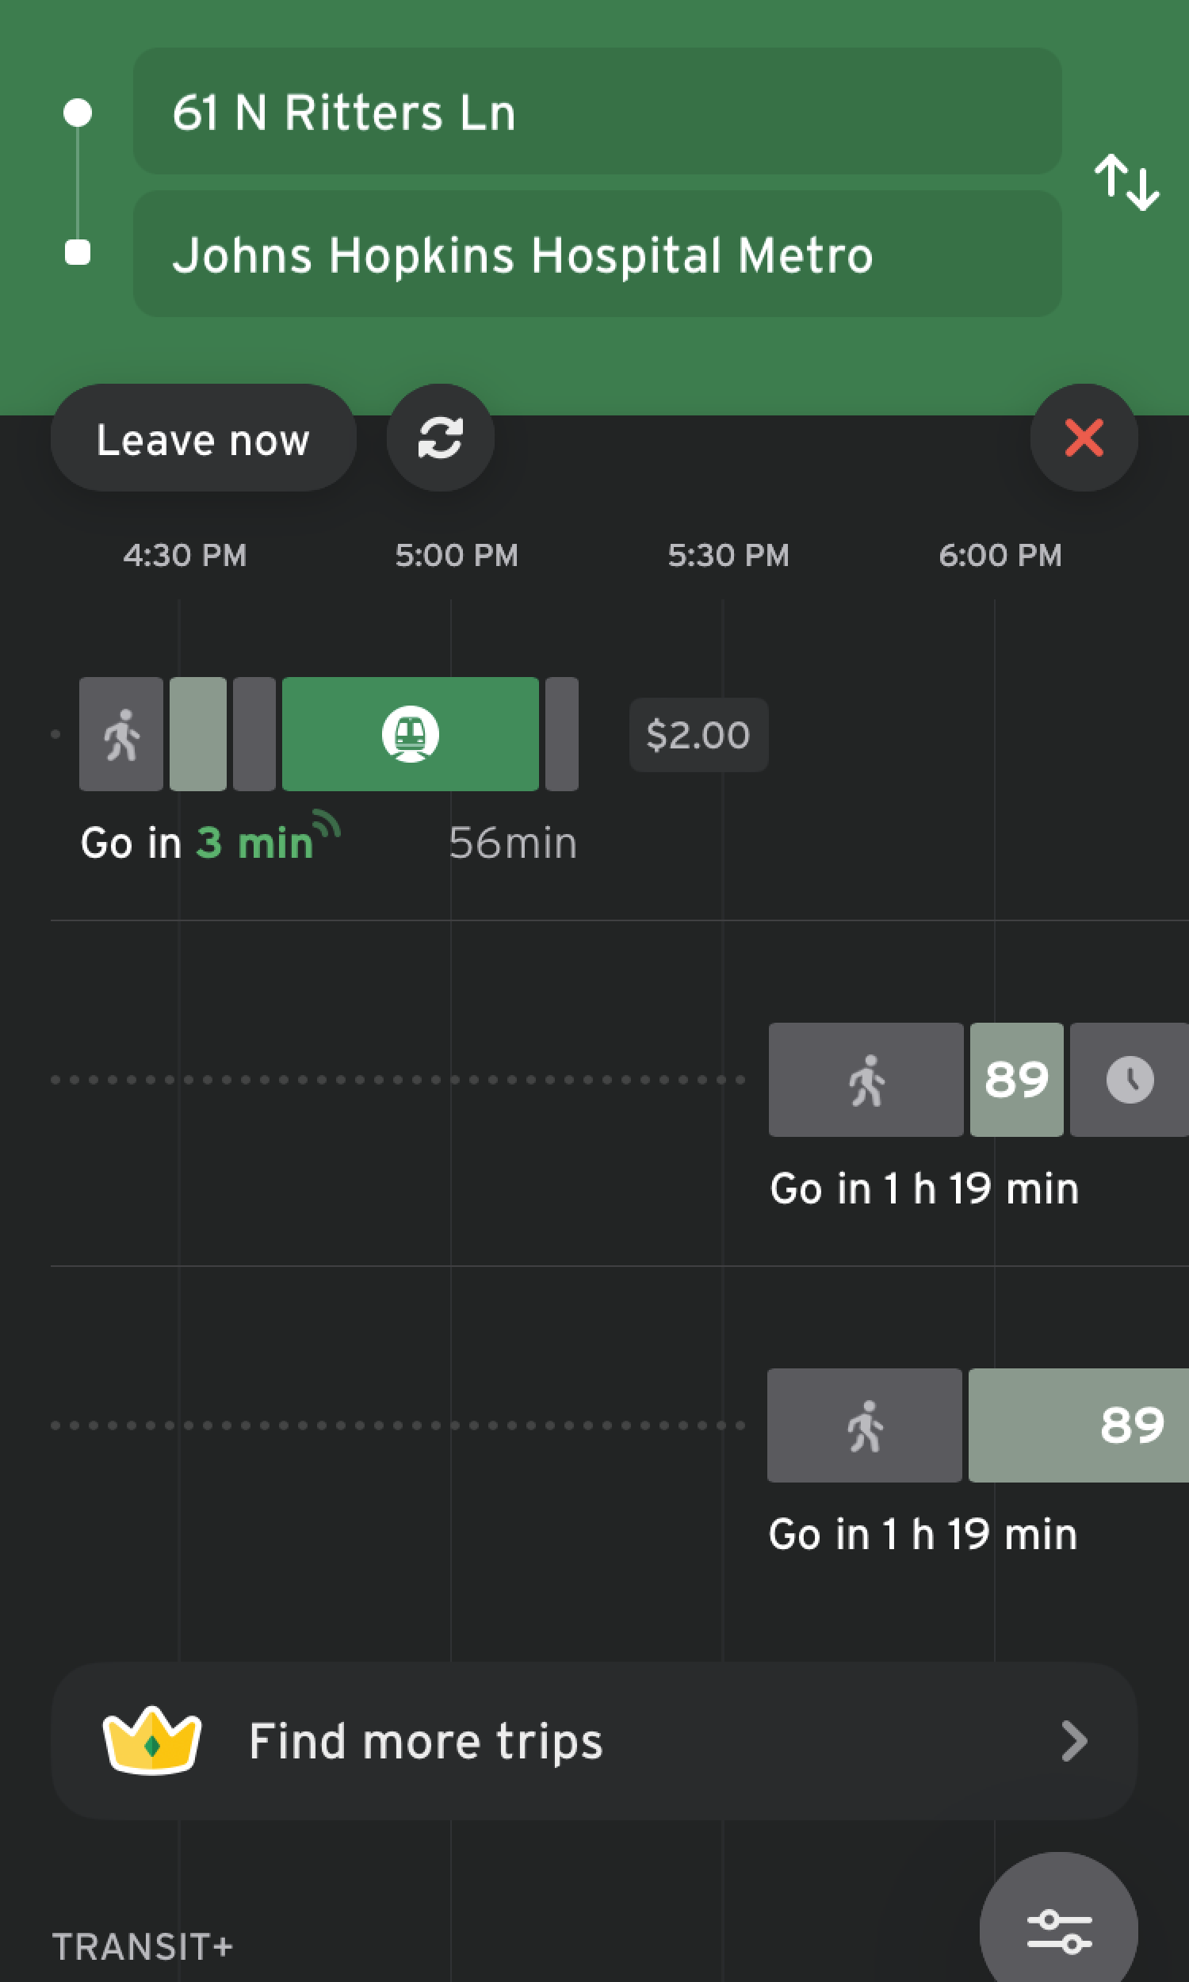Swap origin and destination with arrows icon
Viewport: 1189px width, 1982px height.
click(x=1126, y=182)
